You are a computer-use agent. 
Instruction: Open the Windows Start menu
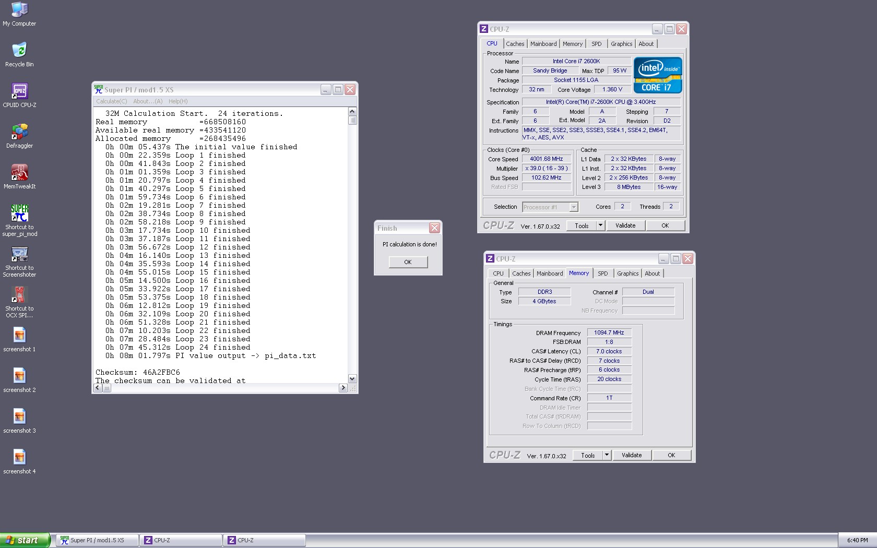(x=25, y=540)
